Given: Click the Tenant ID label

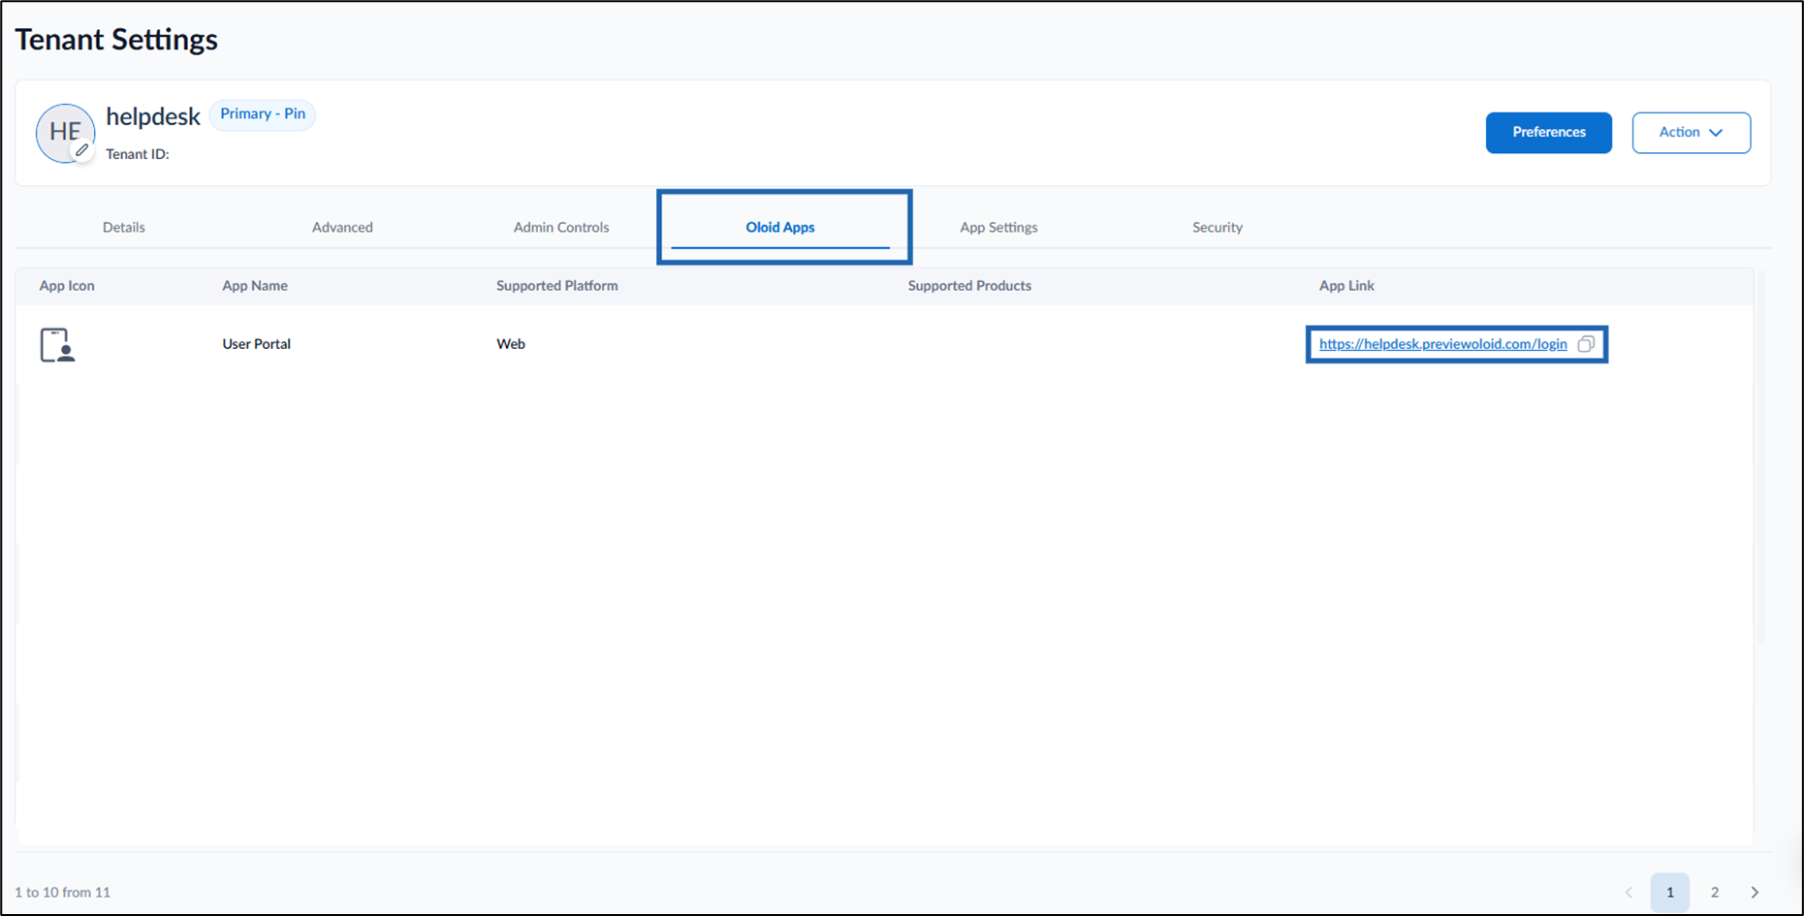Looking at the screenshot, I should pyautogui.click(x=138, y=154).
